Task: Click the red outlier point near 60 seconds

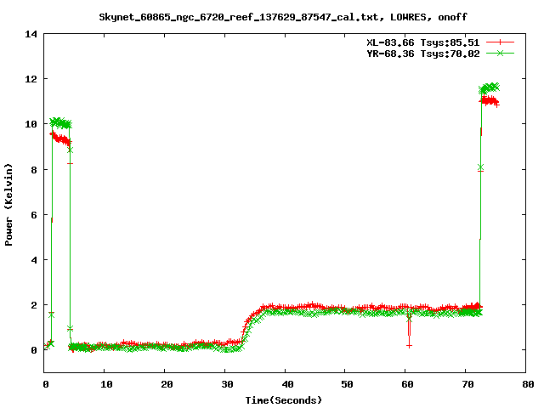Action: 410,346
